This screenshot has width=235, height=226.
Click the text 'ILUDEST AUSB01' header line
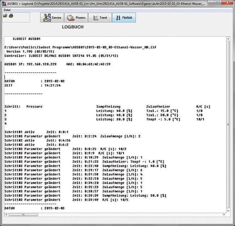point(26,39)
